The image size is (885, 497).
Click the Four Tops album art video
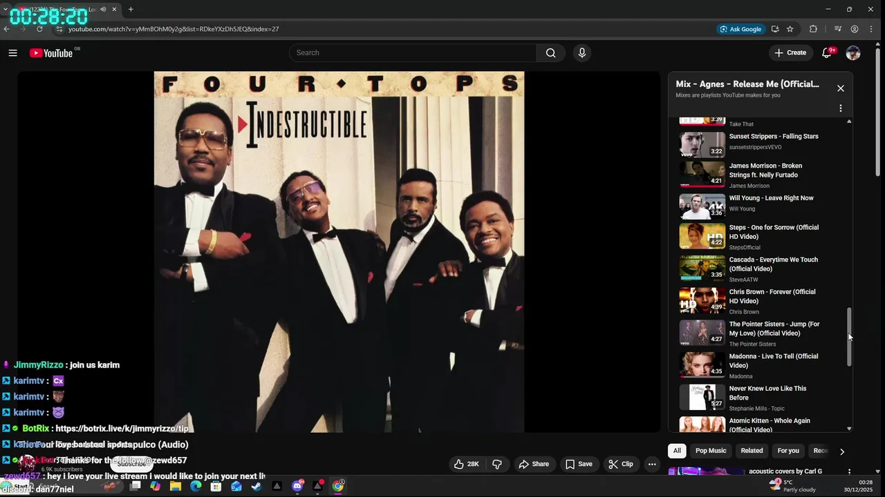pyautogui.click(x=339, y=252)
